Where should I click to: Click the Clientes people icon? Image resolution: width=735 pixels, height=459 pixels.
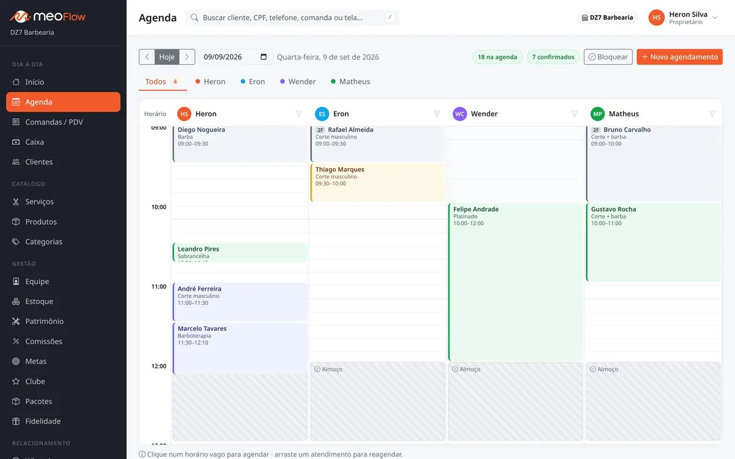click(17, 162)
